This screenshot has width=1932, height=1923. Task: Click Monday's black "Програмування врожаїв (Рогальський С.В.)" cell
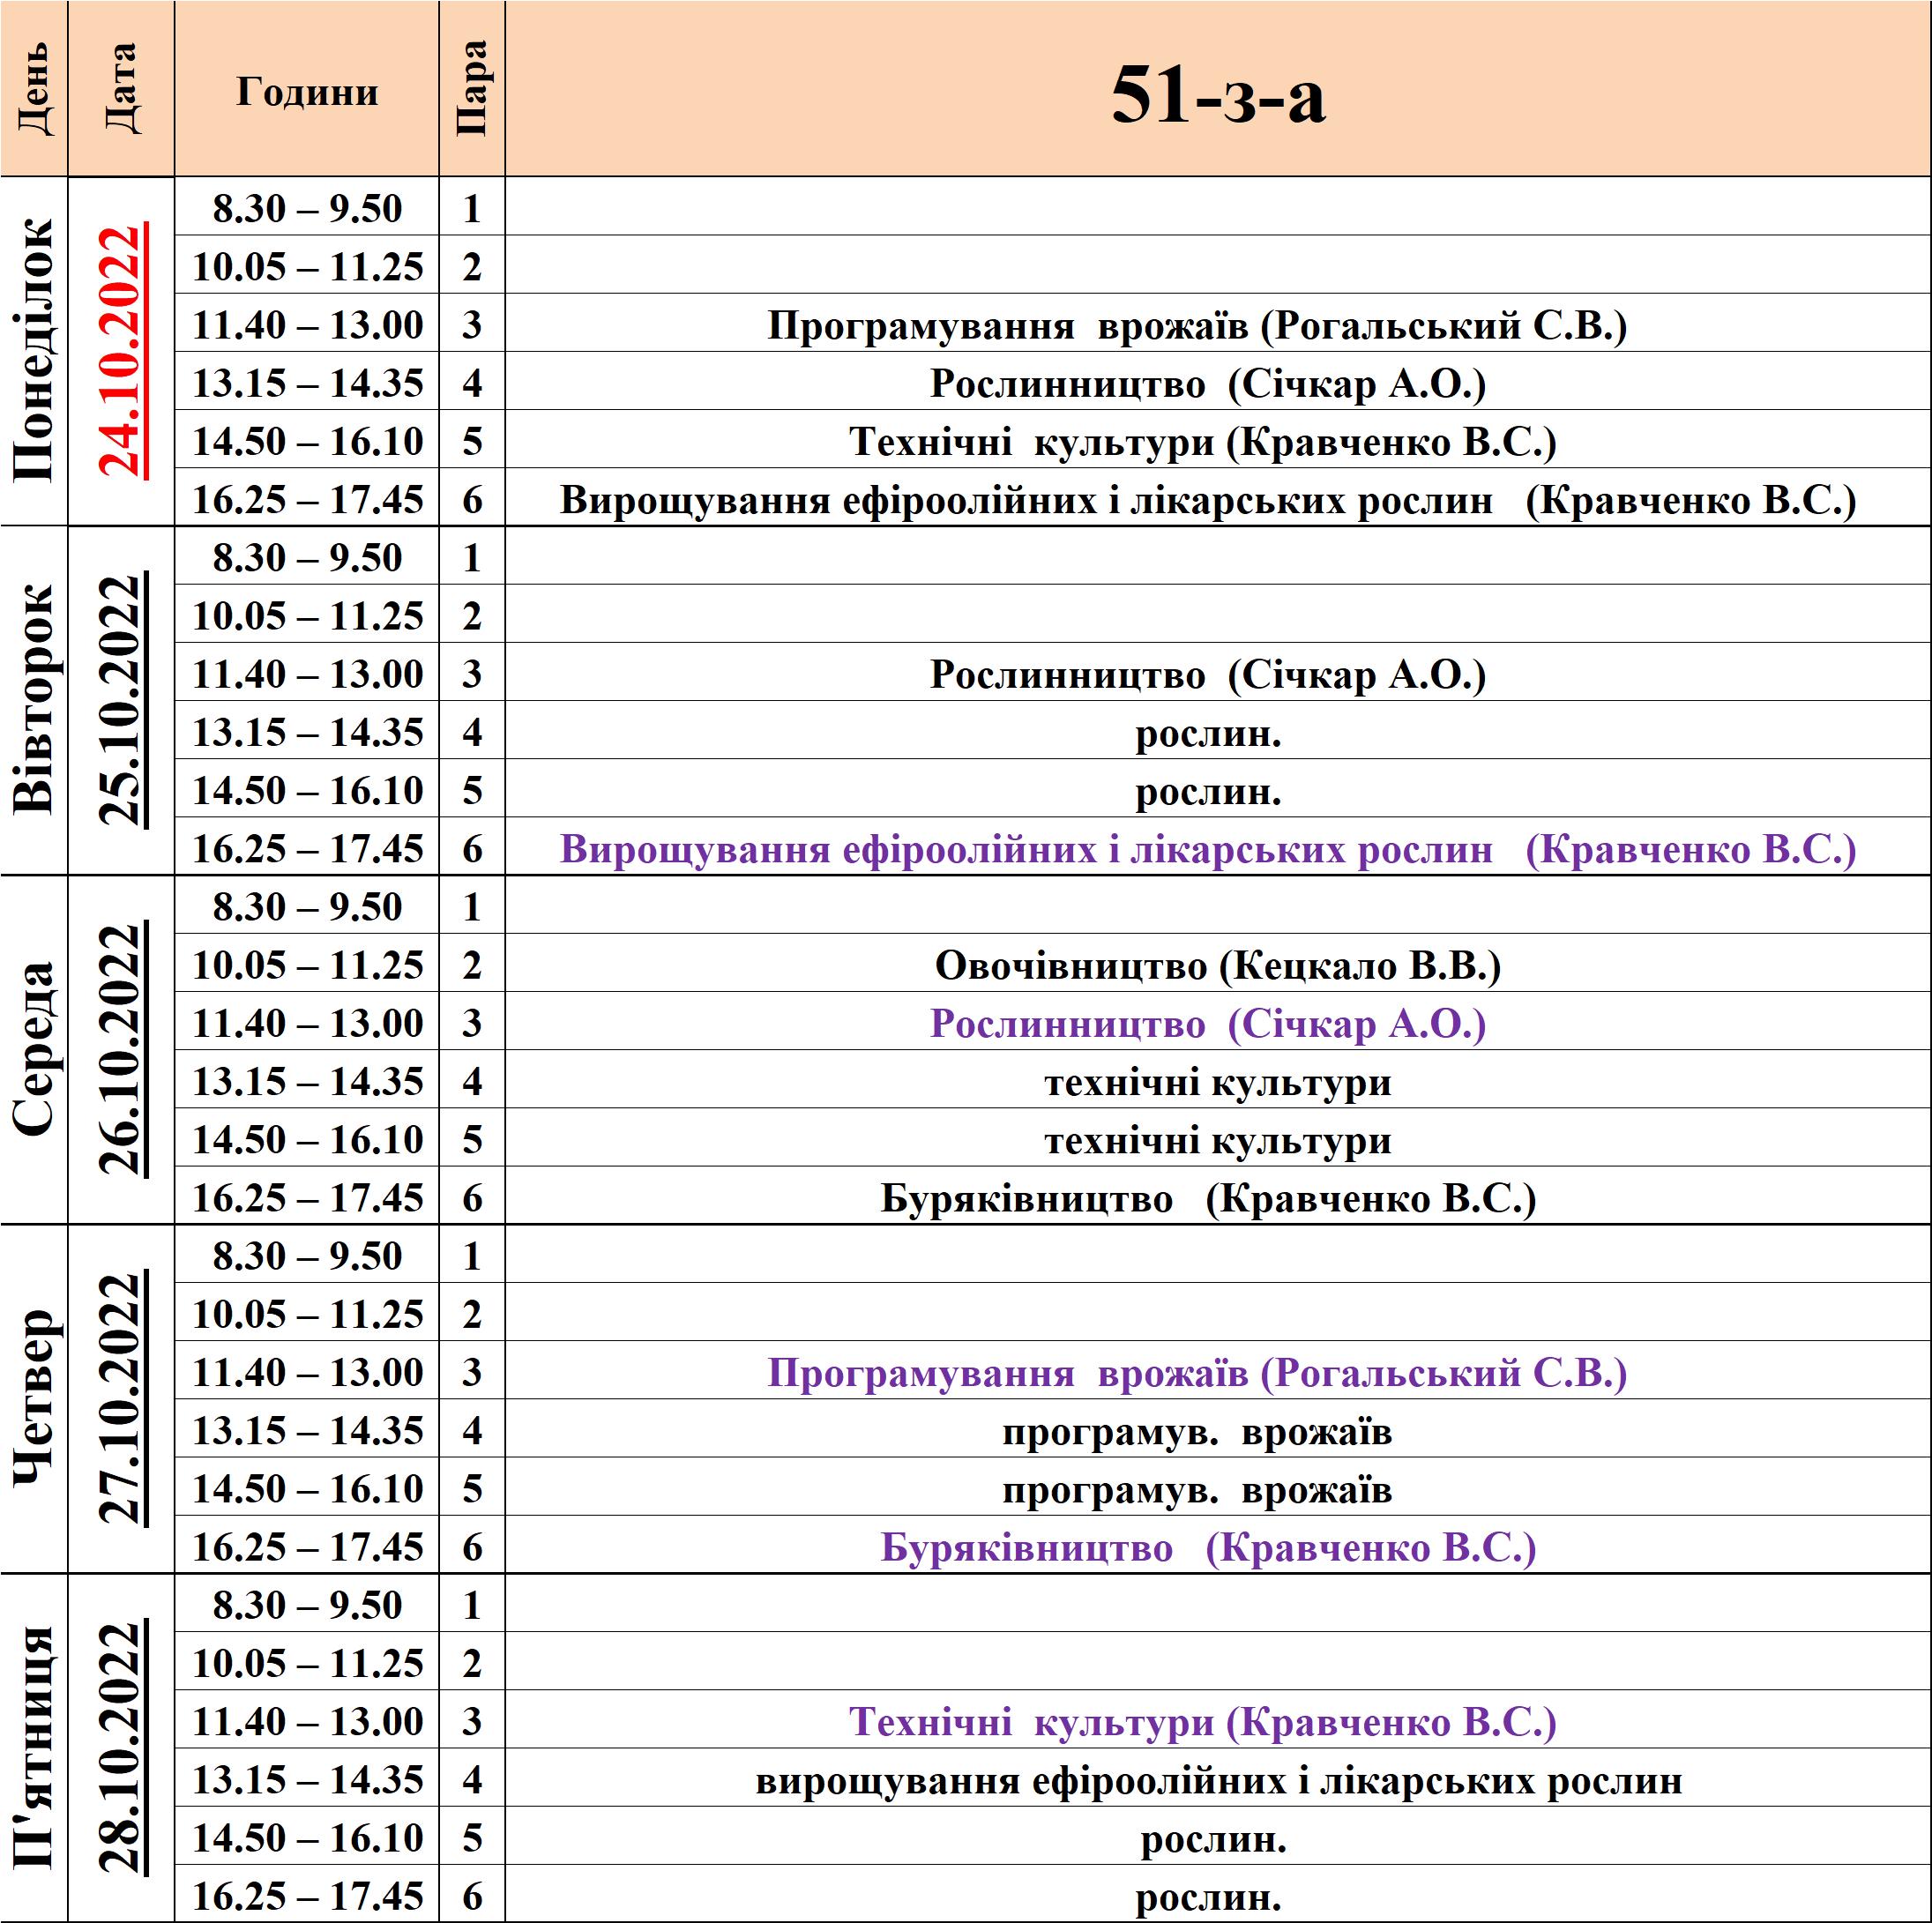coord(1218,323)
